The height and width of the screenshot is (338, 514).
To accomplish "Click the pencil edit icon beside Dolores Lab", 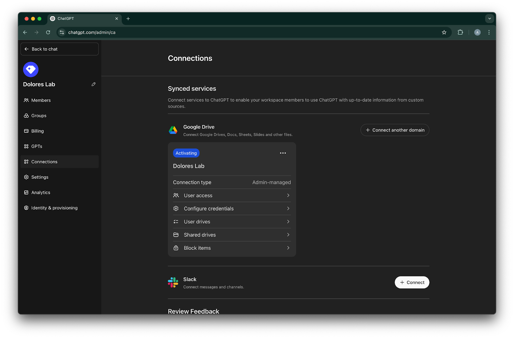I will pos(93,84).
